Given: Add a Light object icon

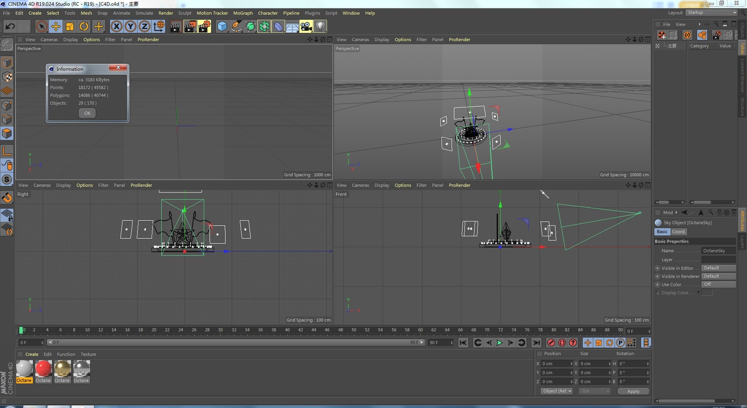Looking at the screenshot, I should 320,26.
